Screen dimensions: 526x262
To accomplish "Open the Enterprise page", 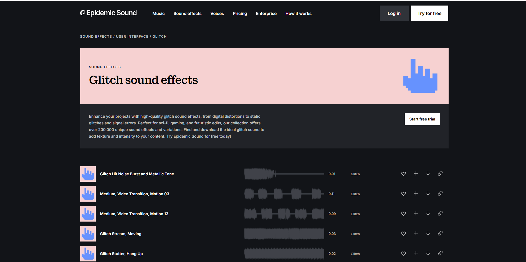I will 266,13.
